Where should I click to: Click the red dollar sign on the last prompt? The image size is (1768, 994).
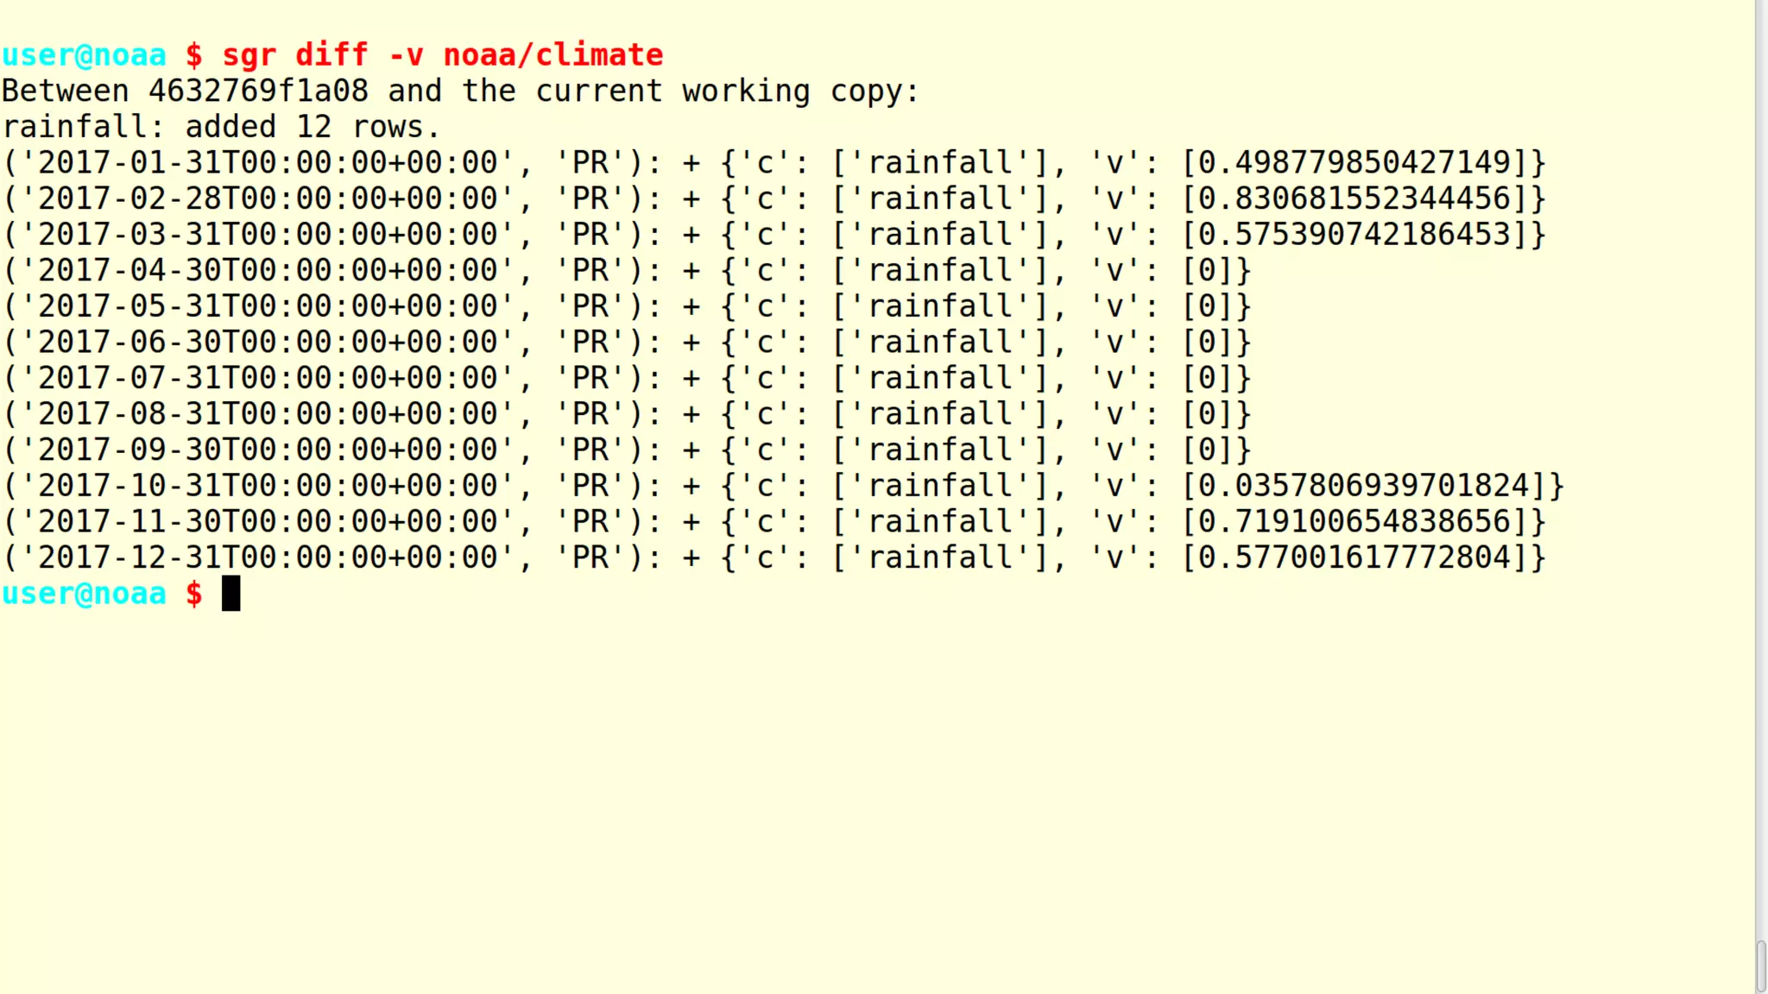(194, 594)
